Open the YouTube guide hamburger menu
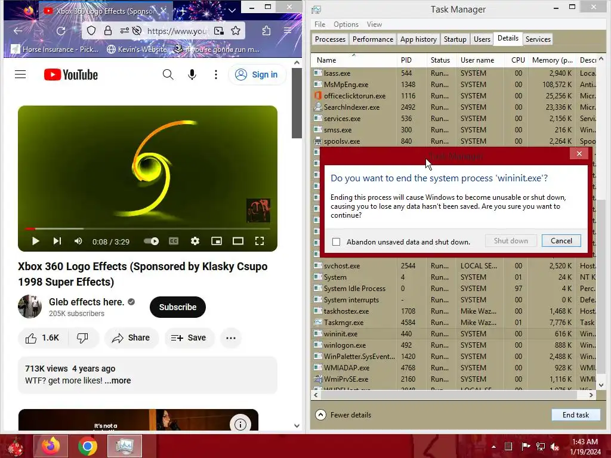Screen dimensions: 611x458 pos(20,75)
